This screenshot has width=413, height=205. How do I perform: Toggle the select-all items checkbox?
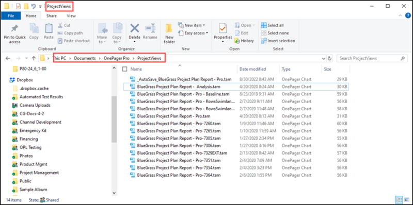[125, 69]
